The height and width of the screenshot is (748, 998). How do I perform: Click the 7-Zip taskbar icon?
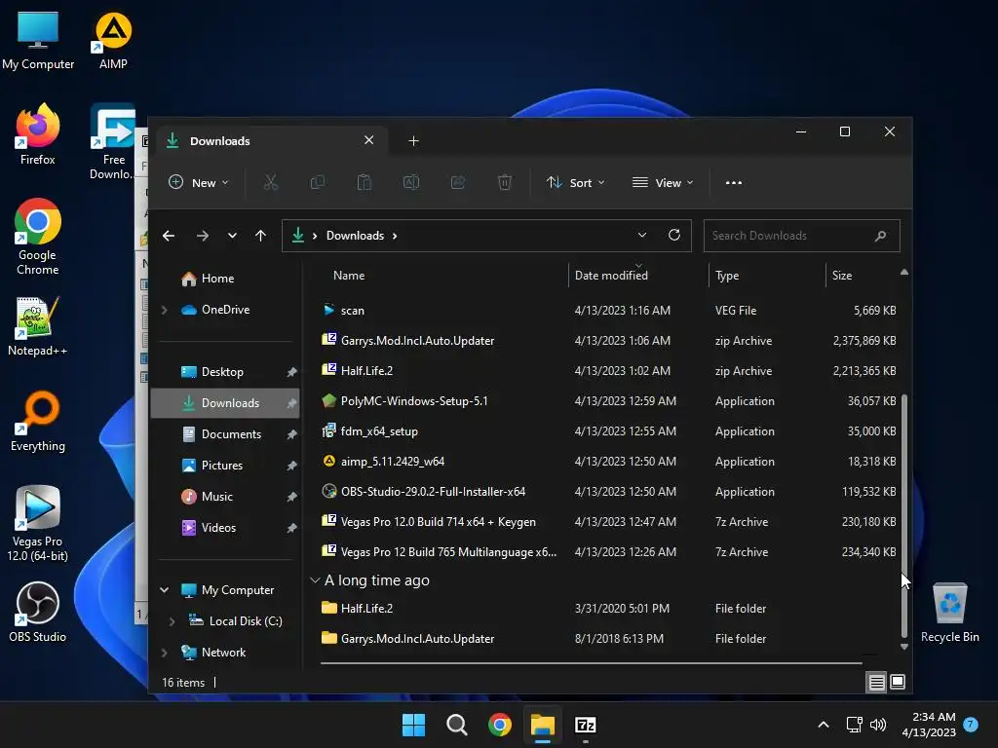585,725
